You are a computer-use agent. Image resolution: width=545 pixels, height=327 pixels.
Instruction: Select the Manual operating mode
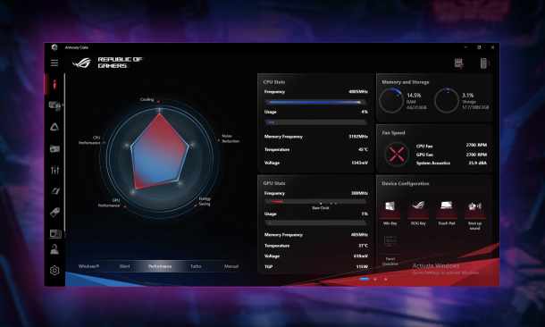coord(231,266)
